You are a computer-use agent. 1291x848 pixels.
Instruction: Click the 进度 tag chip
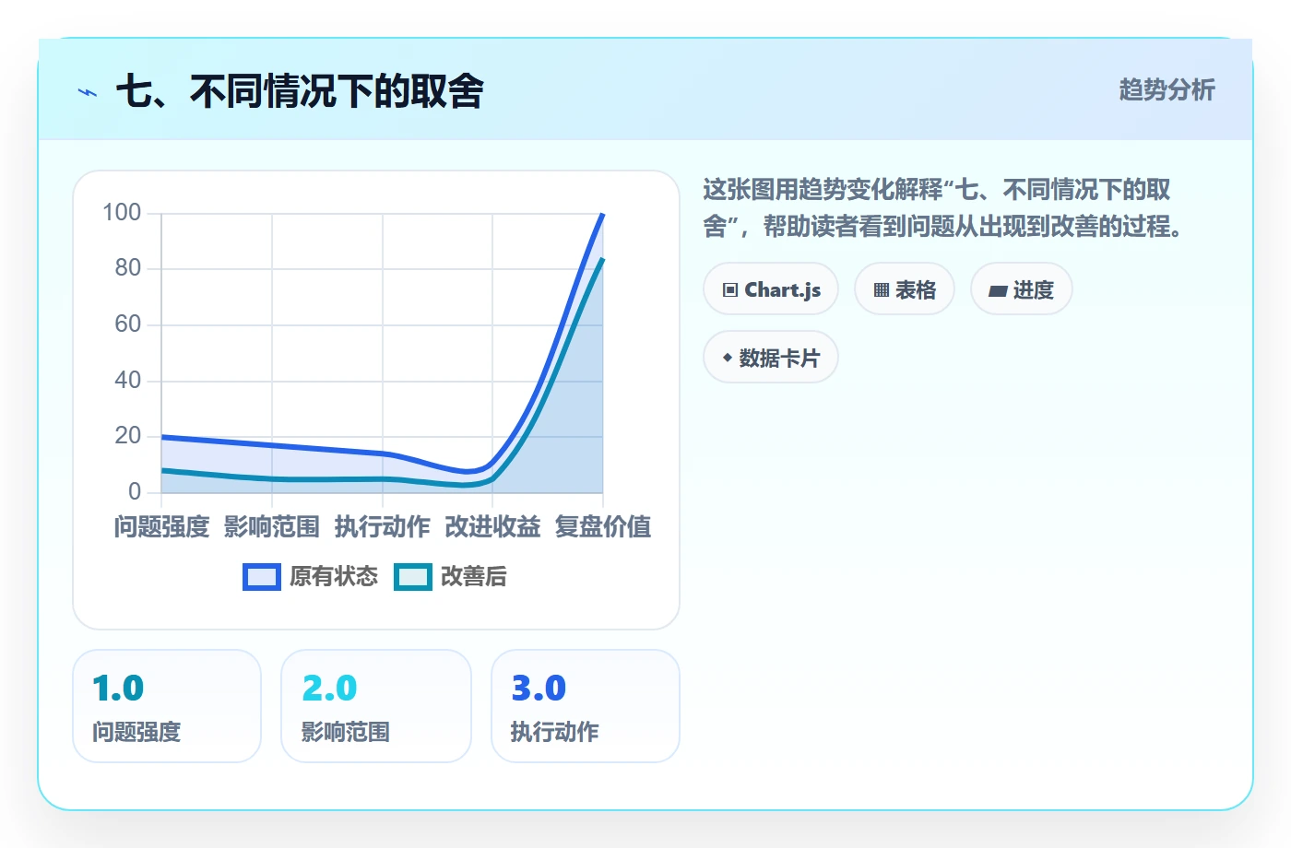click(1021, 289)
